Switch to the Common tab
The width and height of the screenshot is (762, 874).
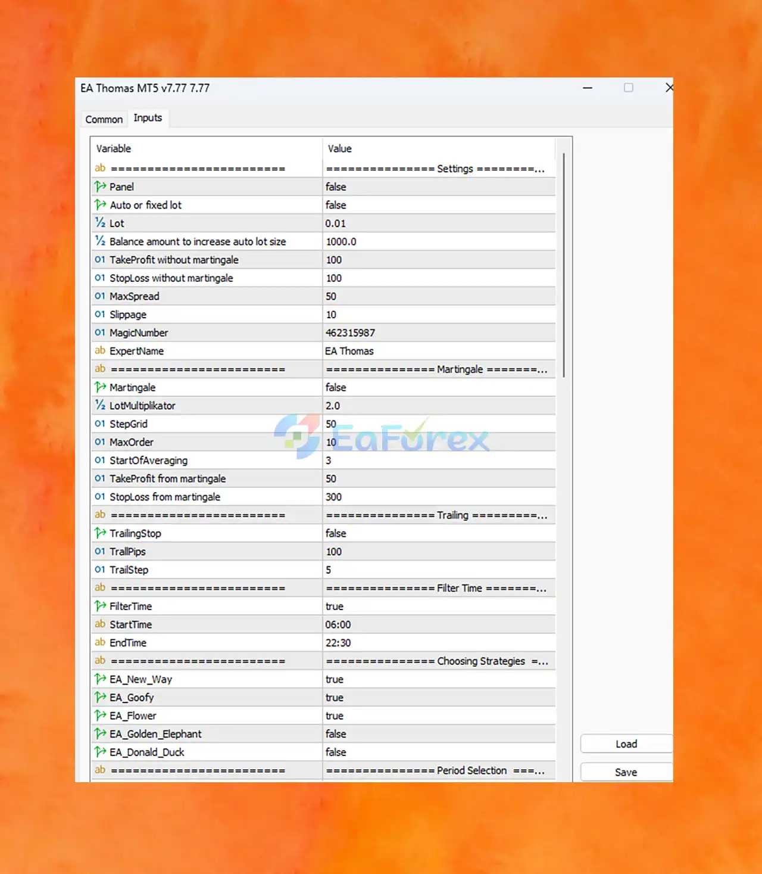click(104, 119)
